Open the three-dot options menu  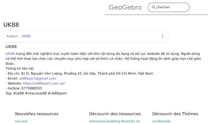coord(162,37)
